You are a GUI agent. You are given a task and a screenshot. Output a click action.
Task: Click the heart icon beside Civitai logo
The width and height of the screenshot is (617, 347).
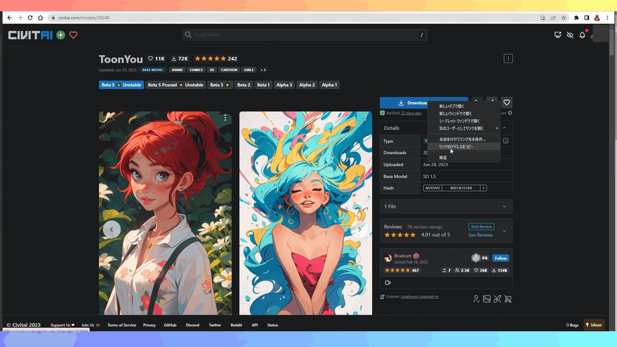[73, 35]
